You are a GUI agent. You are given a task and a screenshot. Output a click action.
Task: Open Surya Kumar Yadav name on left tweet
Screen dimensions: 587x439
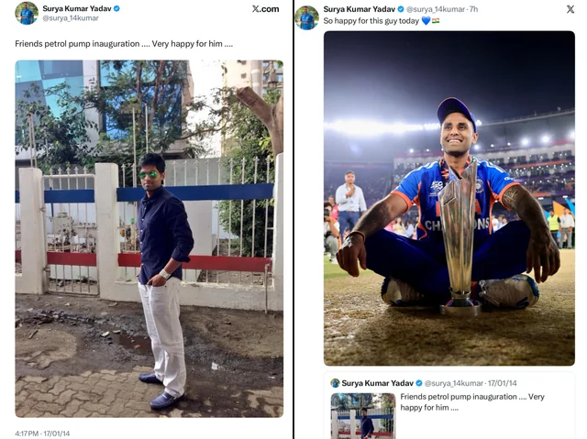[76, 8]
